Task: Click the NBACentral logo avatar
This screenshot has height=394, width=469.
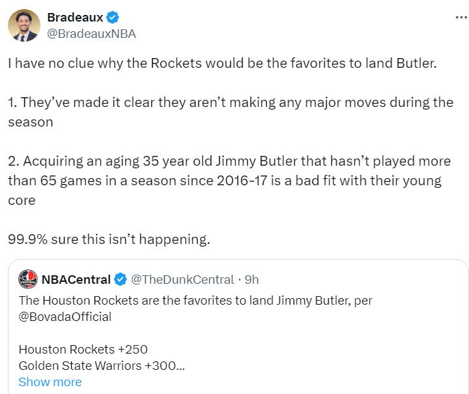Action: tap(27, 280)
